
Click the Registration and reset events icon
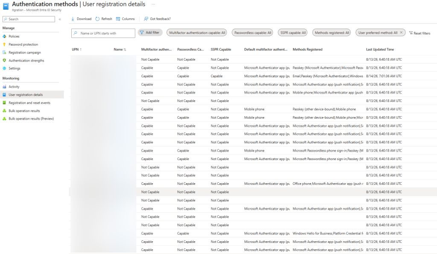tap(4, 102)
